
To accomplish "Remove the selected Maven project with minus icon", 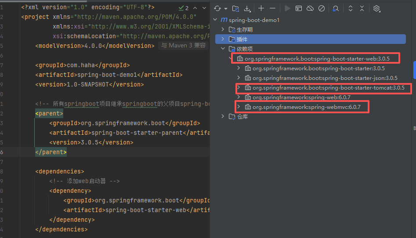I will pyautogui.click(x=272, y=8).
